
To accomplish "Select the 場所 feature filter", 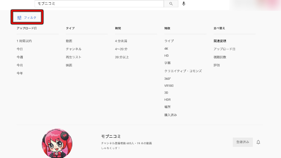I will [168, 107].
